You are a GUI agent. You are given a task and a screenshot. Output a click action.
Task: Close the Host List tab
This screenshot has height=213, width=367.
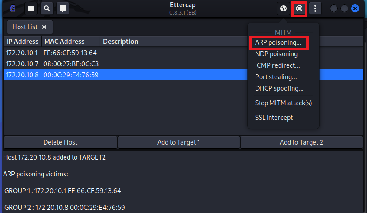(x=44, y=27)
